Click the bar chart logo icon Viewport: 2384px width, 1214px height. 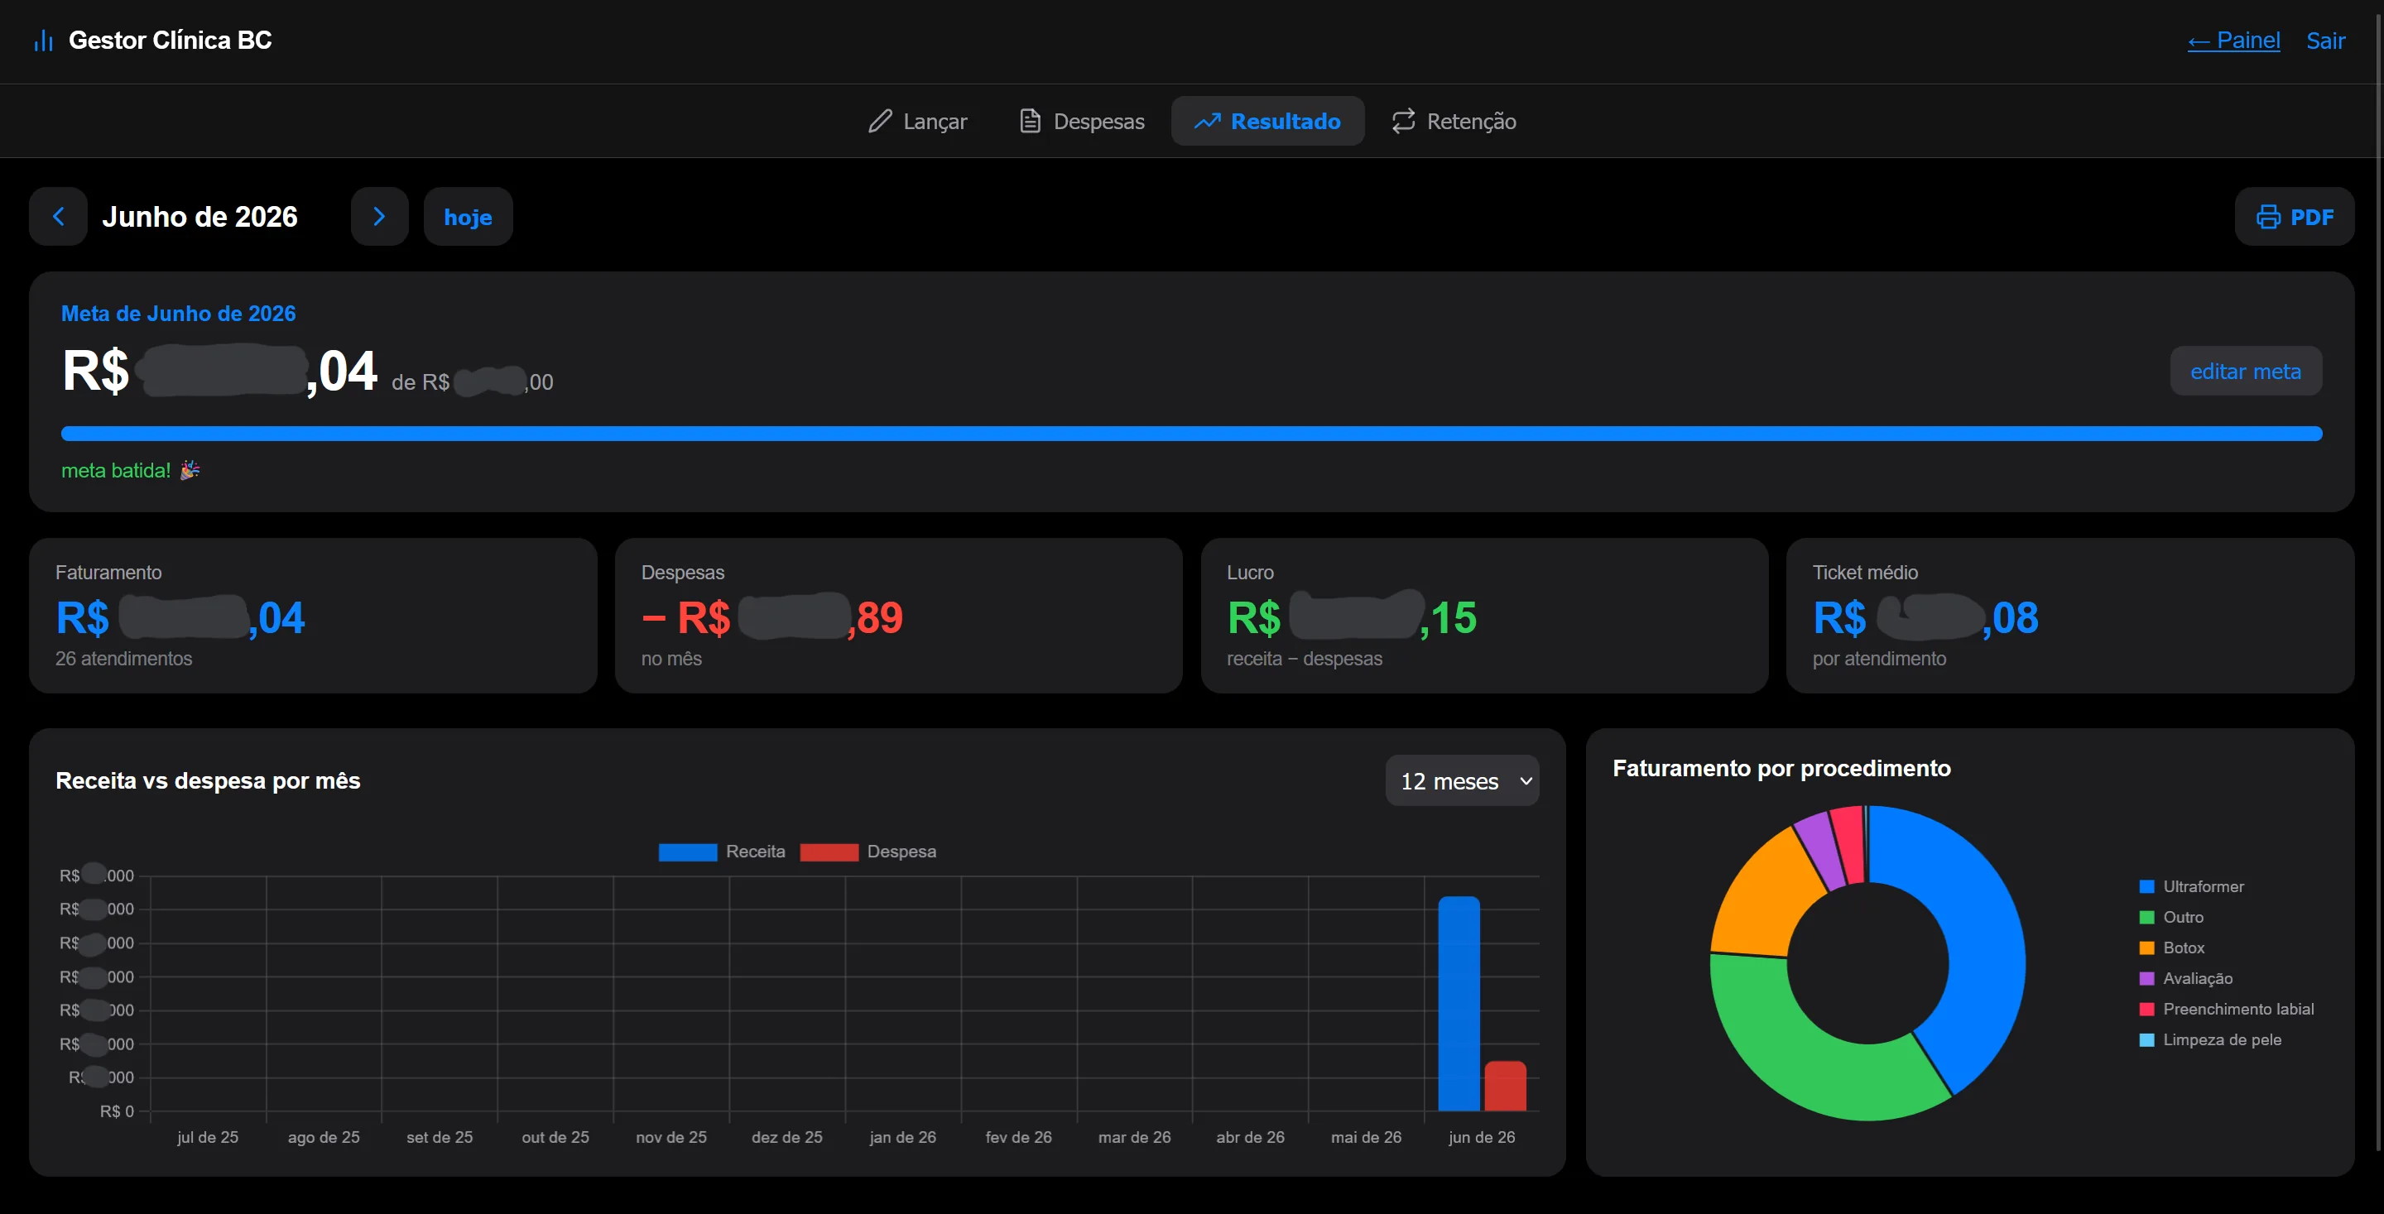[44, 41]
